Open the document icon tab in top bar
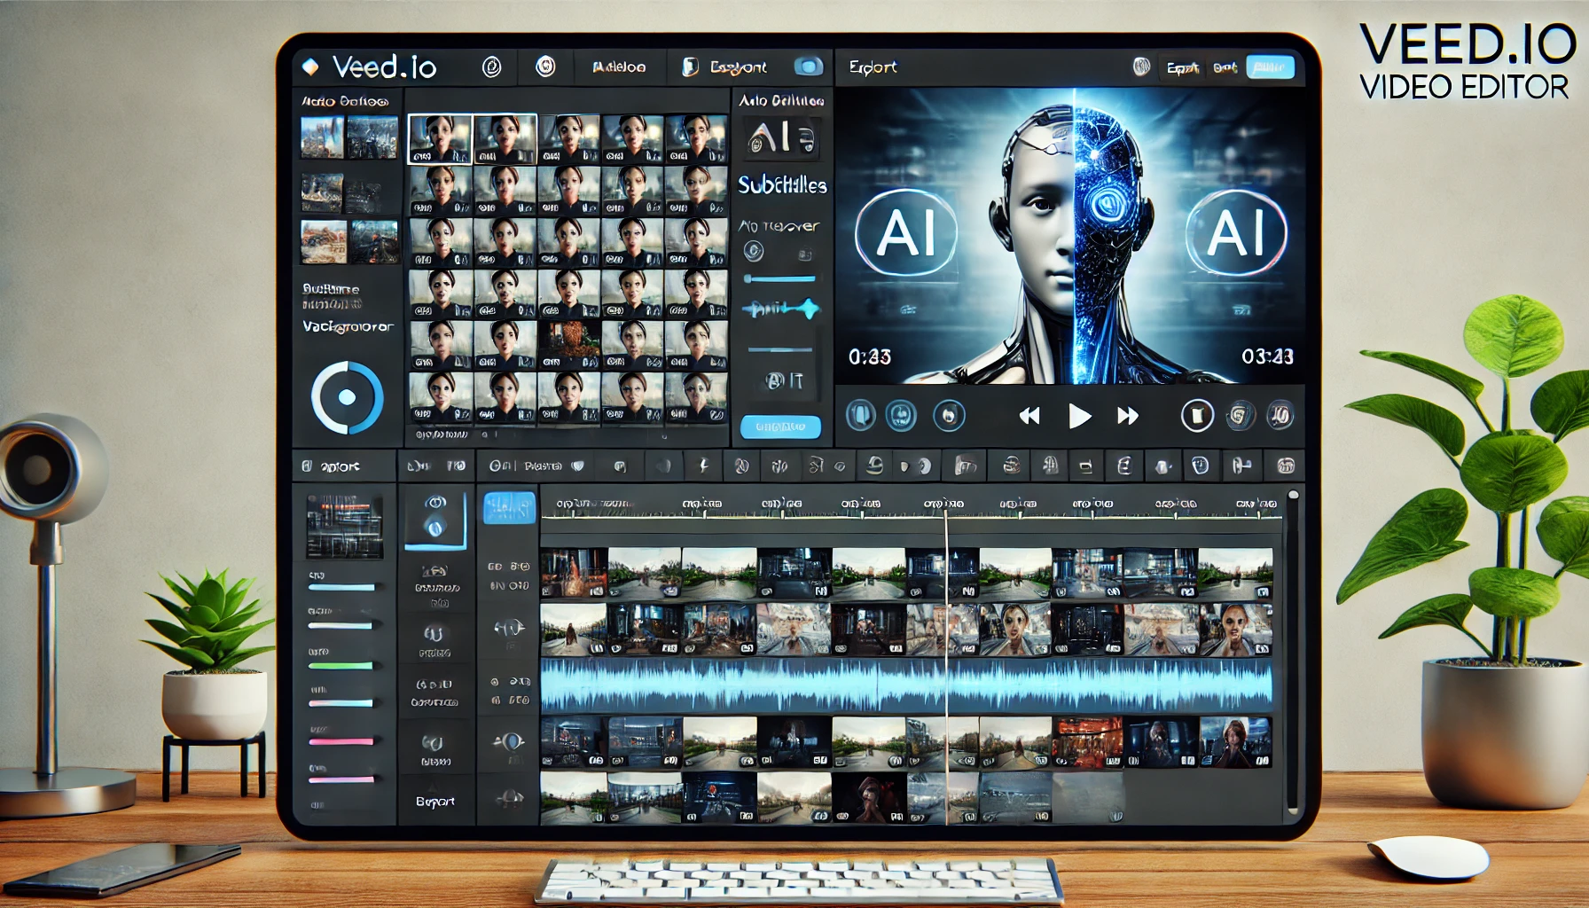This screenshot has height=908, width=1589. click(x=689, y=67)
